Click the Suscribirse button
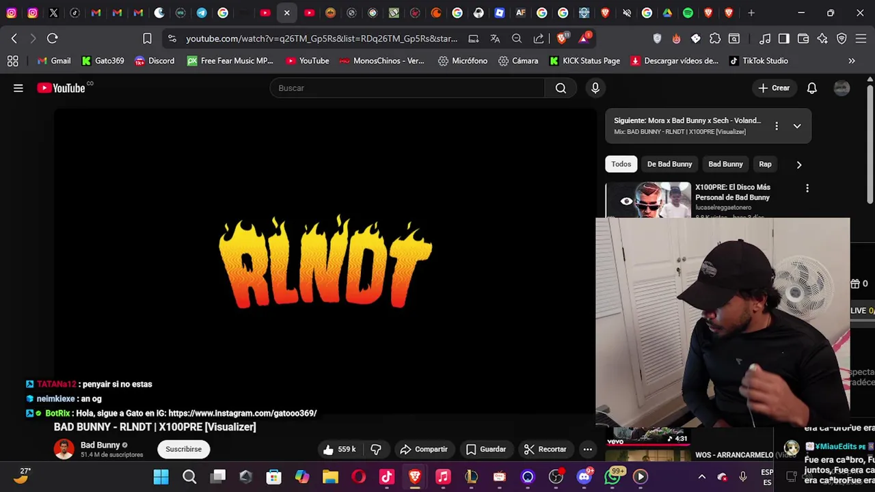Image resolution: width=875 pixels, height=492 pixels. 183,450
